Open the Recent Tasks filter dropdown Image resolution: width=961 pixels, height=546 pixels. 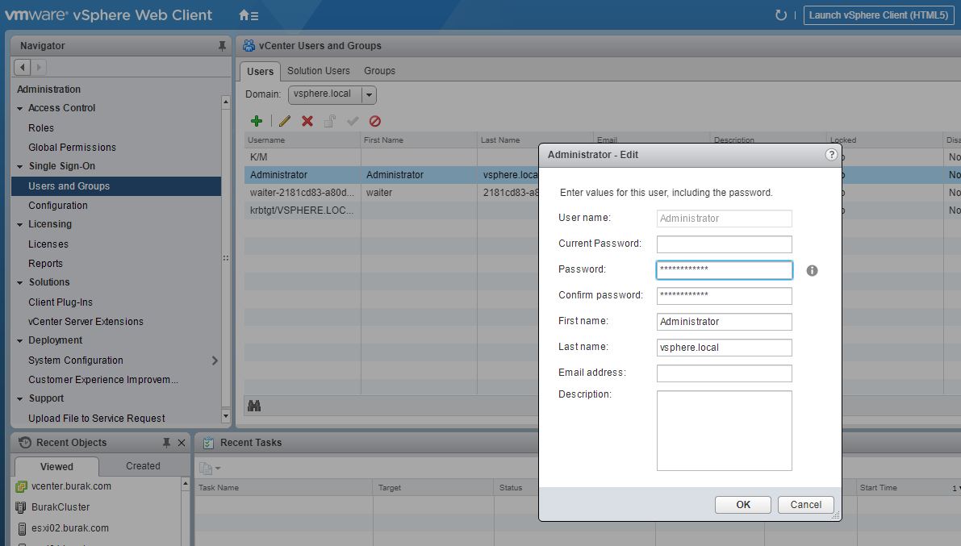[x=210, y=469]
